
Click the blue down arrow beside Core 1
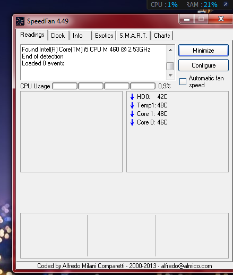click(132, 114)
